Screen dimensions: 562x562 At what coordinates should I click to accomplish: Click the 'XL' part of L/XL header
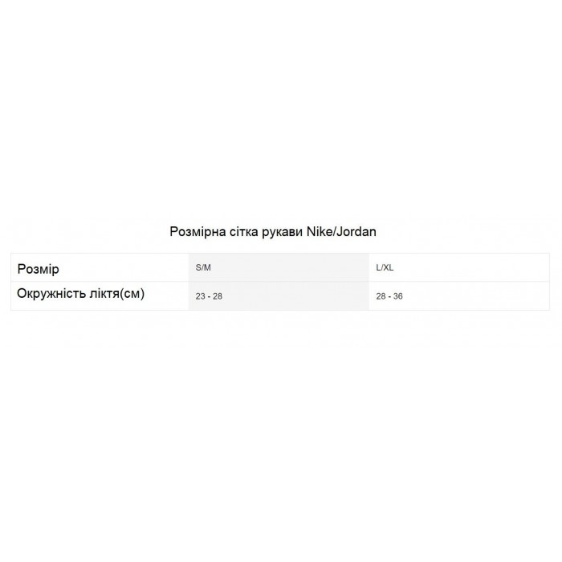pos(388,267)
